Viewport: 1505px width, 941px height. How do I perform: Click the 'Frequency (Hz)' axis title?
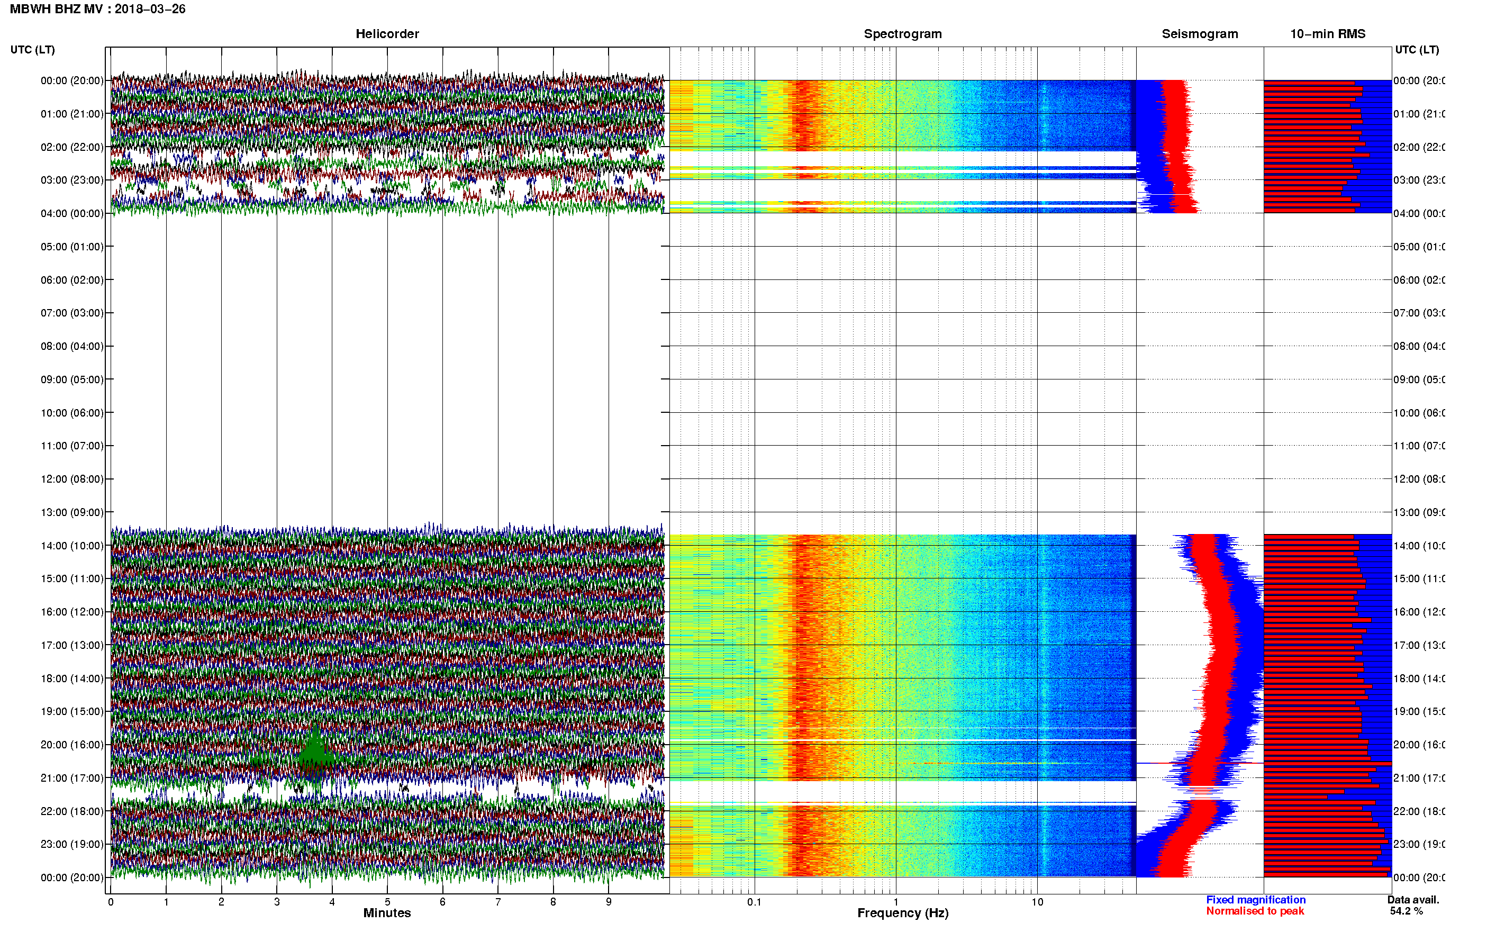tap(903, 913)
